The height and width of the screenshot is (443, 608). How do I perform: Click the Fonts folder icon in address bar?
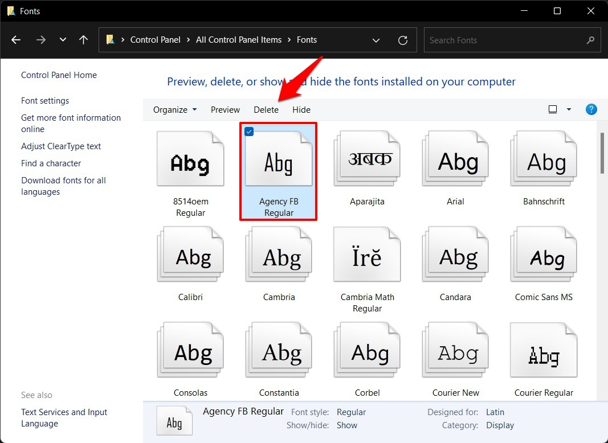(111, 39)
